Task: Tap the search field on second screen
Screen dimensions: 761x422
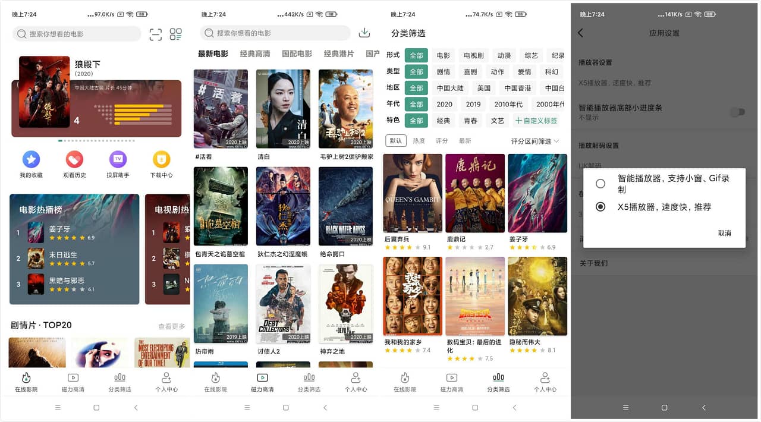Action: (x=275, y=33)
